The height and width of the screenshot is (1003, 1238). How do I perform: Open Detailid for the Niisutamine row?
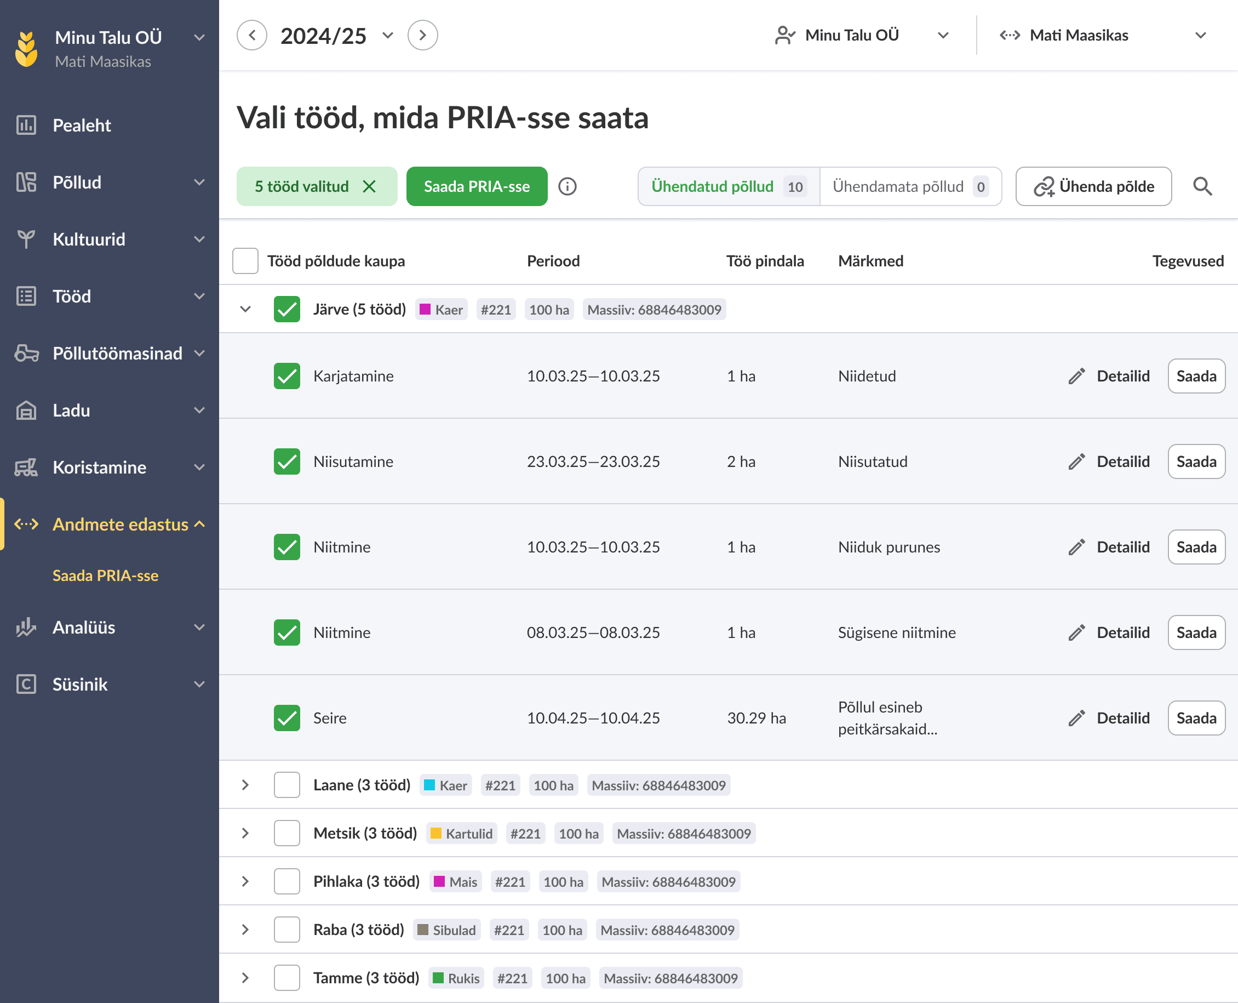pos(1123,461)
